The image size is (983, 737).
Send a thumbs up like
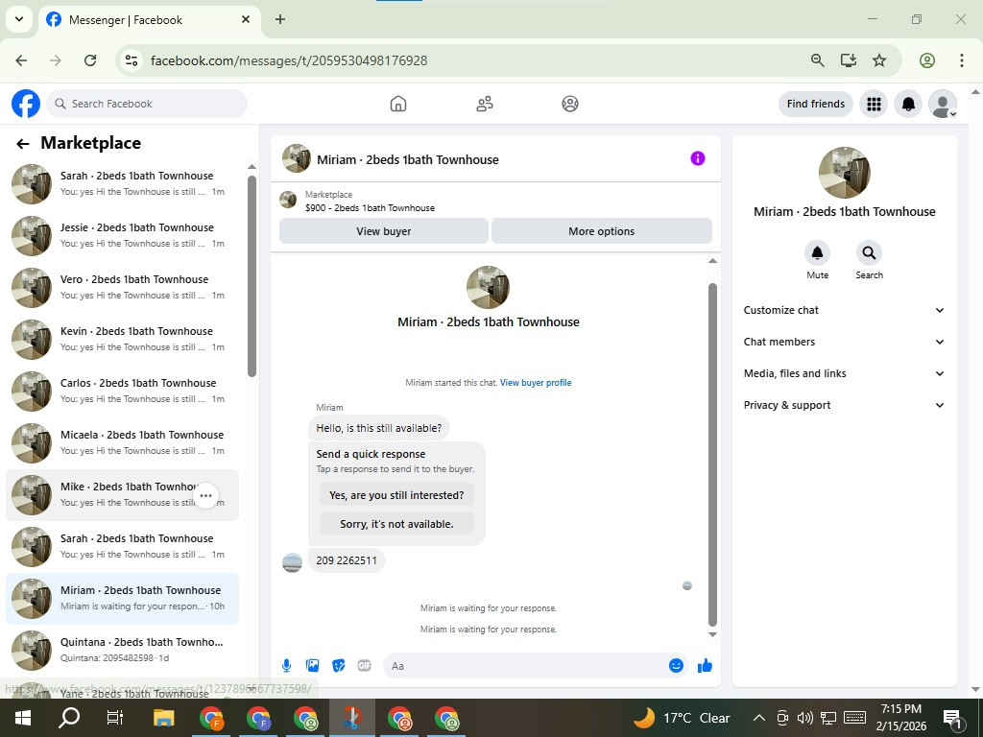pos(705,666)
